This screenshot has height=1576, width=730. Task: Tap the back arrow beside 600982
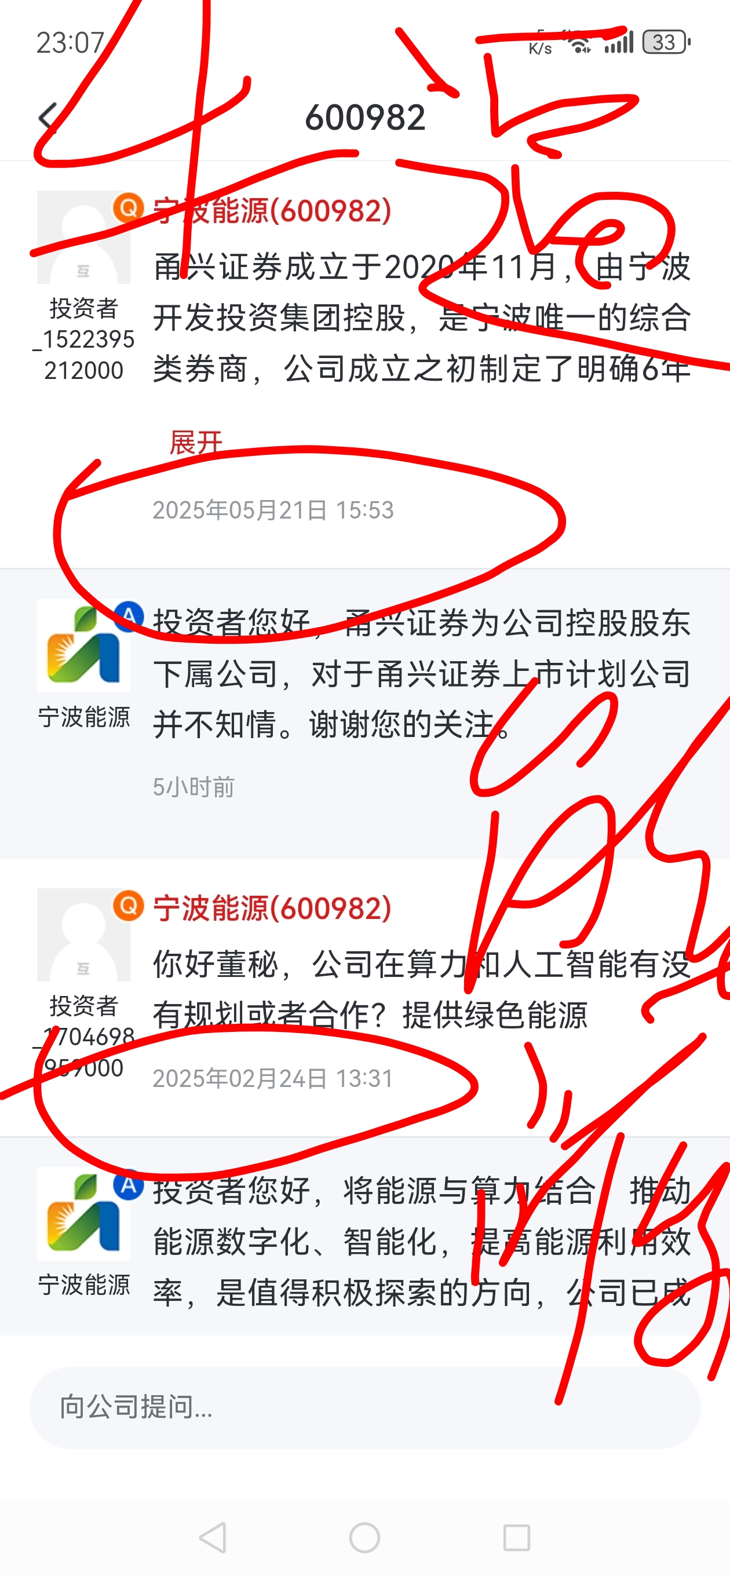(48, 118)
